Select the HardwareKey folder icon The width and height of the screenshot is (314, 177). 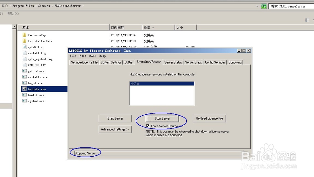[x=24, y=35]
